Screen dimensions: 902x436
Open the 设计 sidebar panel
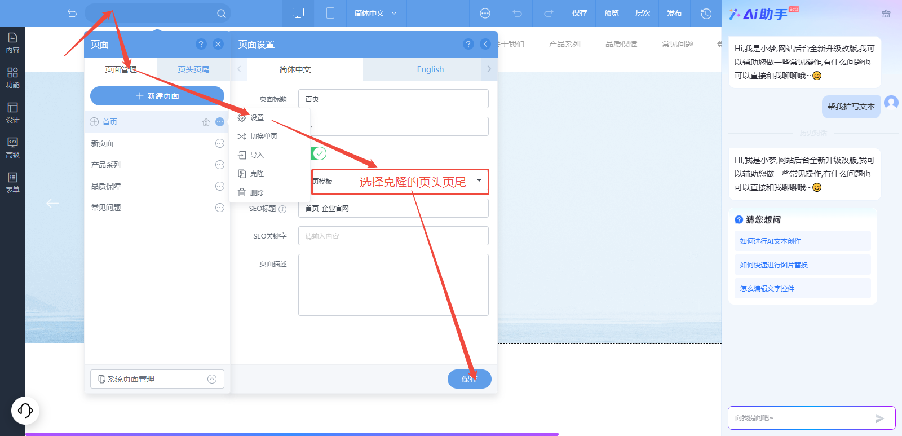coord(12,113)
